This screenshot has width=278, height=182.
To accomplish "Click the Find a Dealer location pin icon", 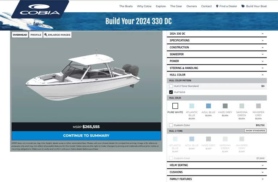I will tap(217, 6).
